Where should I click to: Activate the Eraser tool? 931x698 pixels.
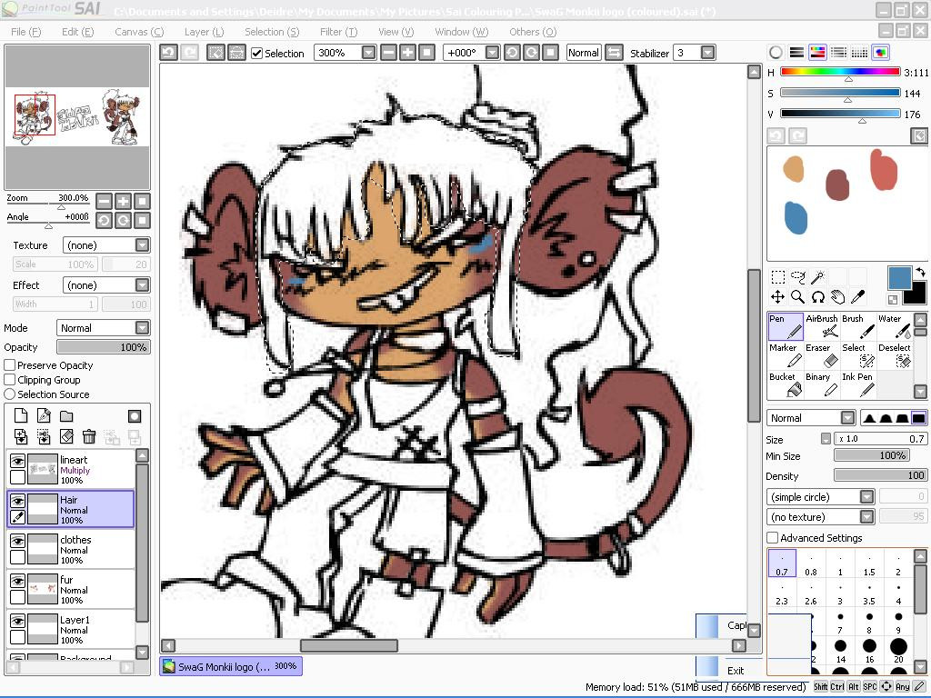click(x=822, y=355)
